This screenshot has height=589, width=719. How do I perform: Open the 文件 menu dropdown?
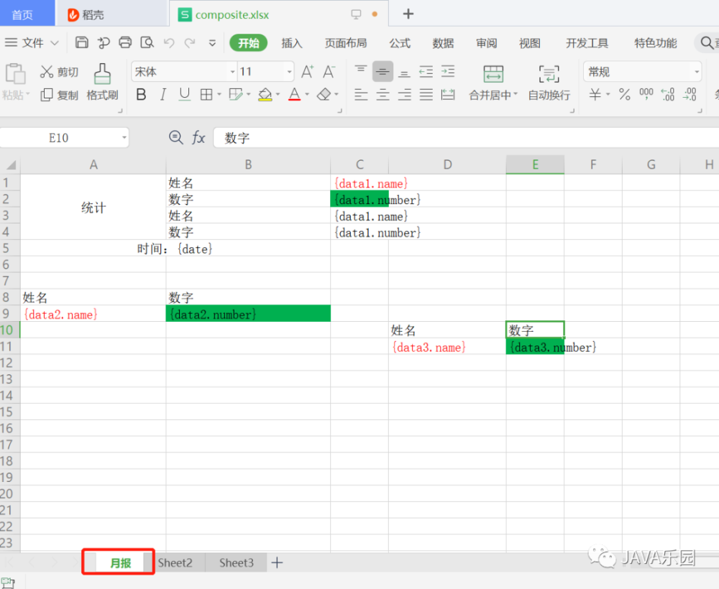32,42
